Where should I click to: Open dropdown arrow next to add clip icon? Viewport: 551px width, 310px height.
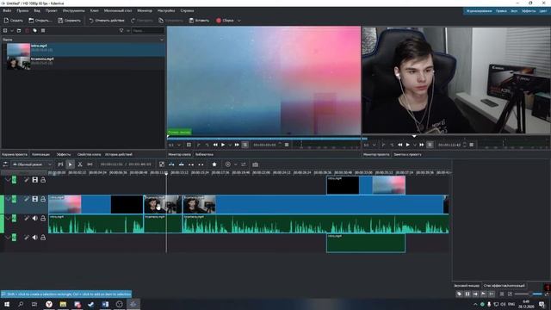pos(11,31)
